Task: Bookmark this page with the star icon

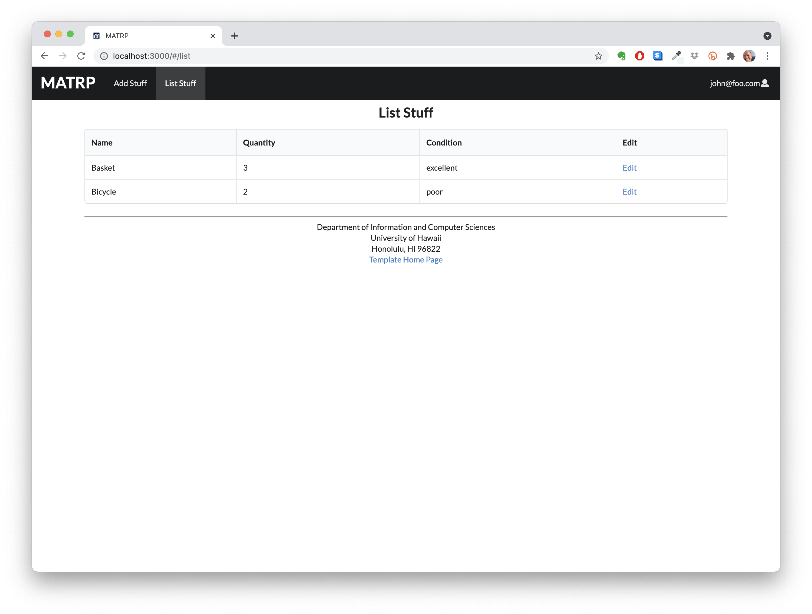Action: tap(598, 56)
